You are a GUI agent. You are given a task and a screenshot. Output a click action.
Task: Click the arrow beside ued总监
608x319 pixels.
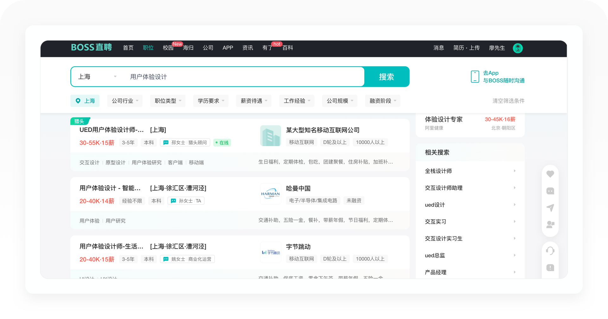tap(515, 255)
